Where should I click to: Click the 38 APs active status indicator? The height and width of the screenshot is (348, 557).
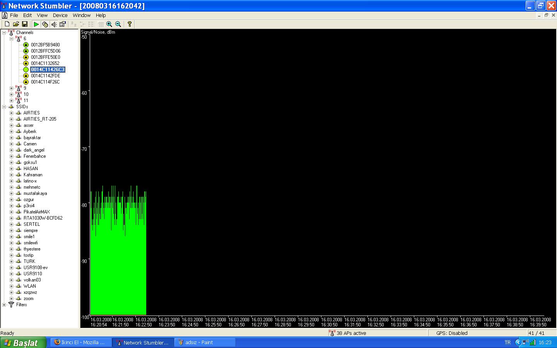tap(351, 333)
